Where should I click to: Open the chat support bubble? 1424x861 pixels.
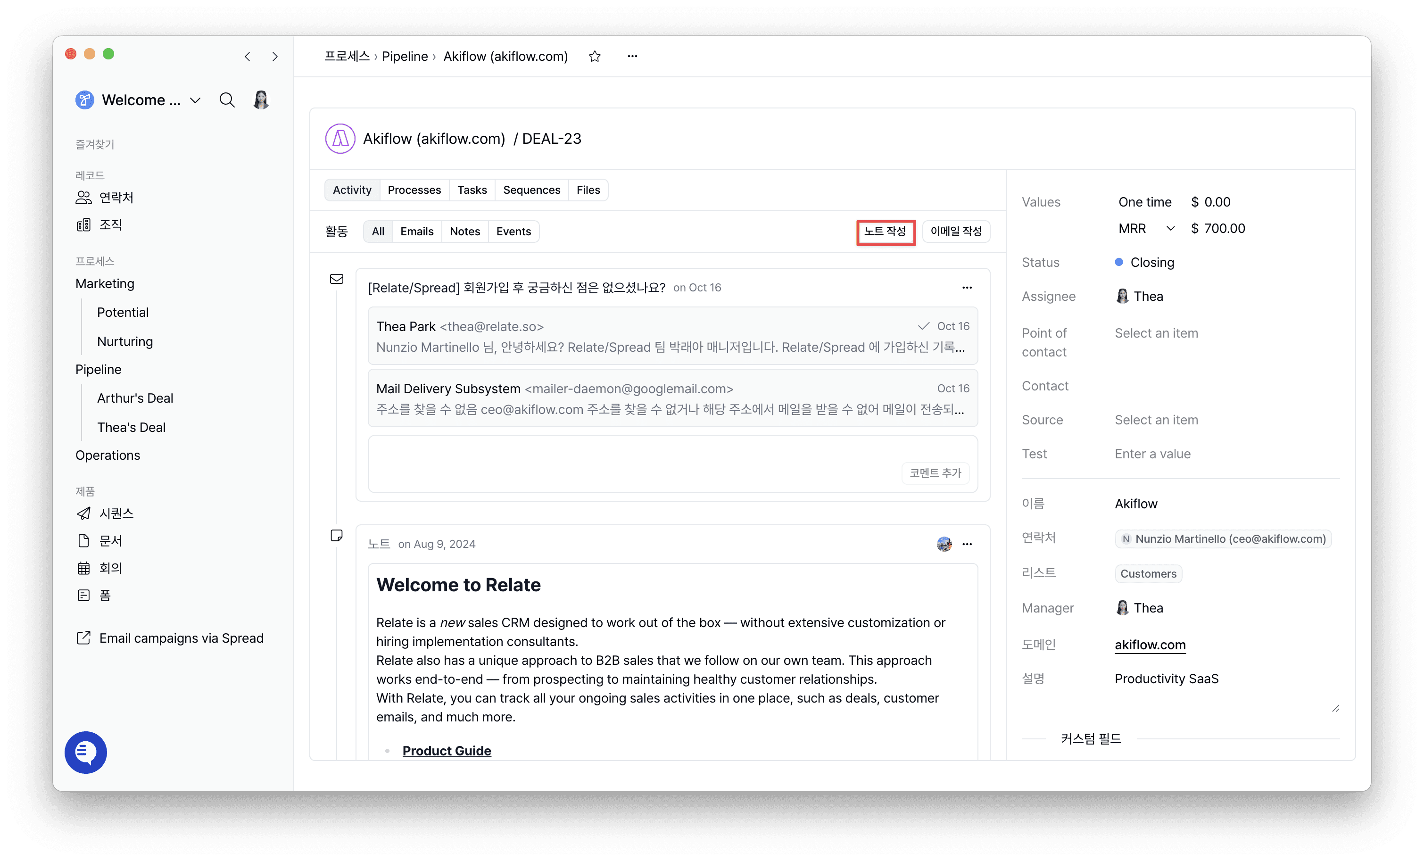pos(85,752)
